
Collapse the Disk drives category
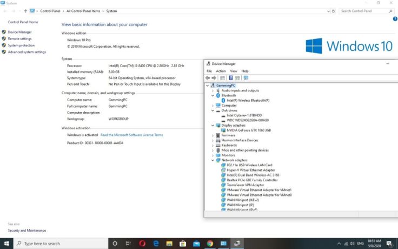[x=213, y=110]
